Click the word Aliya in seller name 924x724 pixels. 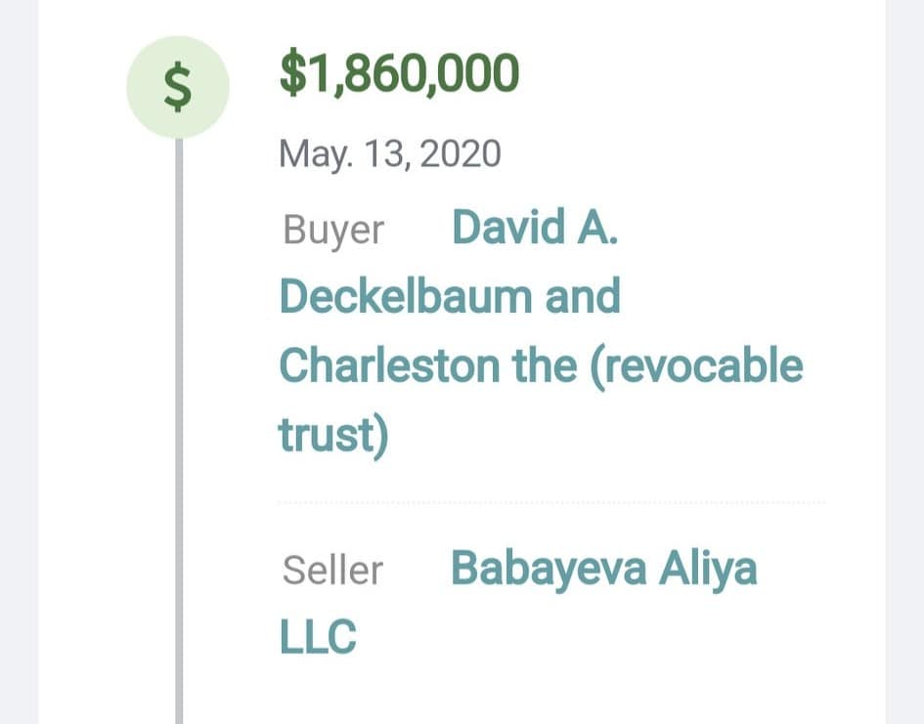708,570
